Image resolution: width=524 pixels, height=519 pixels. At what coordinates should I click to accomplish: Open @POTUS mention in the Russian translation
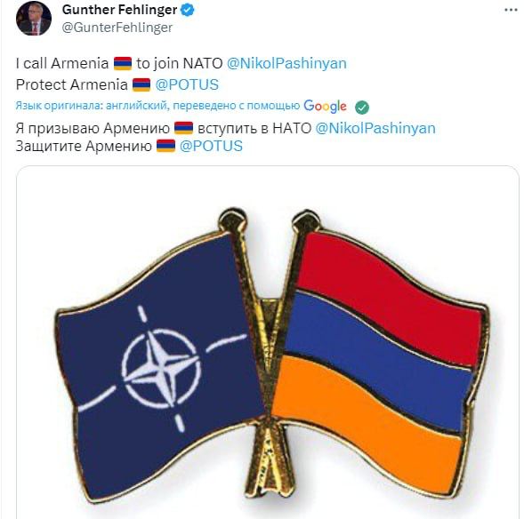pos(211,146)
